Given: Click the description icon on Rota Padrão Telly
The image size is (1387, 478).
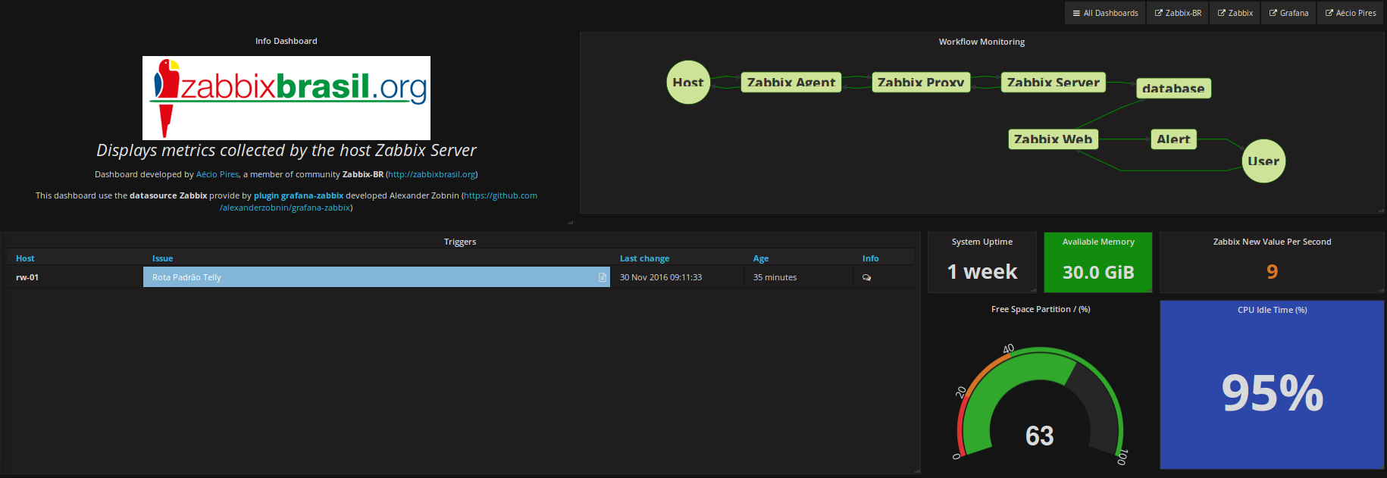Looking at the screenshot, I should click(x=602, y=277).
